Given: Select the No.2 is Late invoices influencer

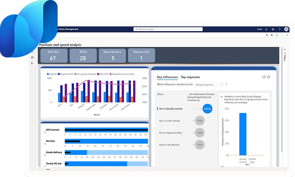Looking at the screenshot, I should point(170,121).
